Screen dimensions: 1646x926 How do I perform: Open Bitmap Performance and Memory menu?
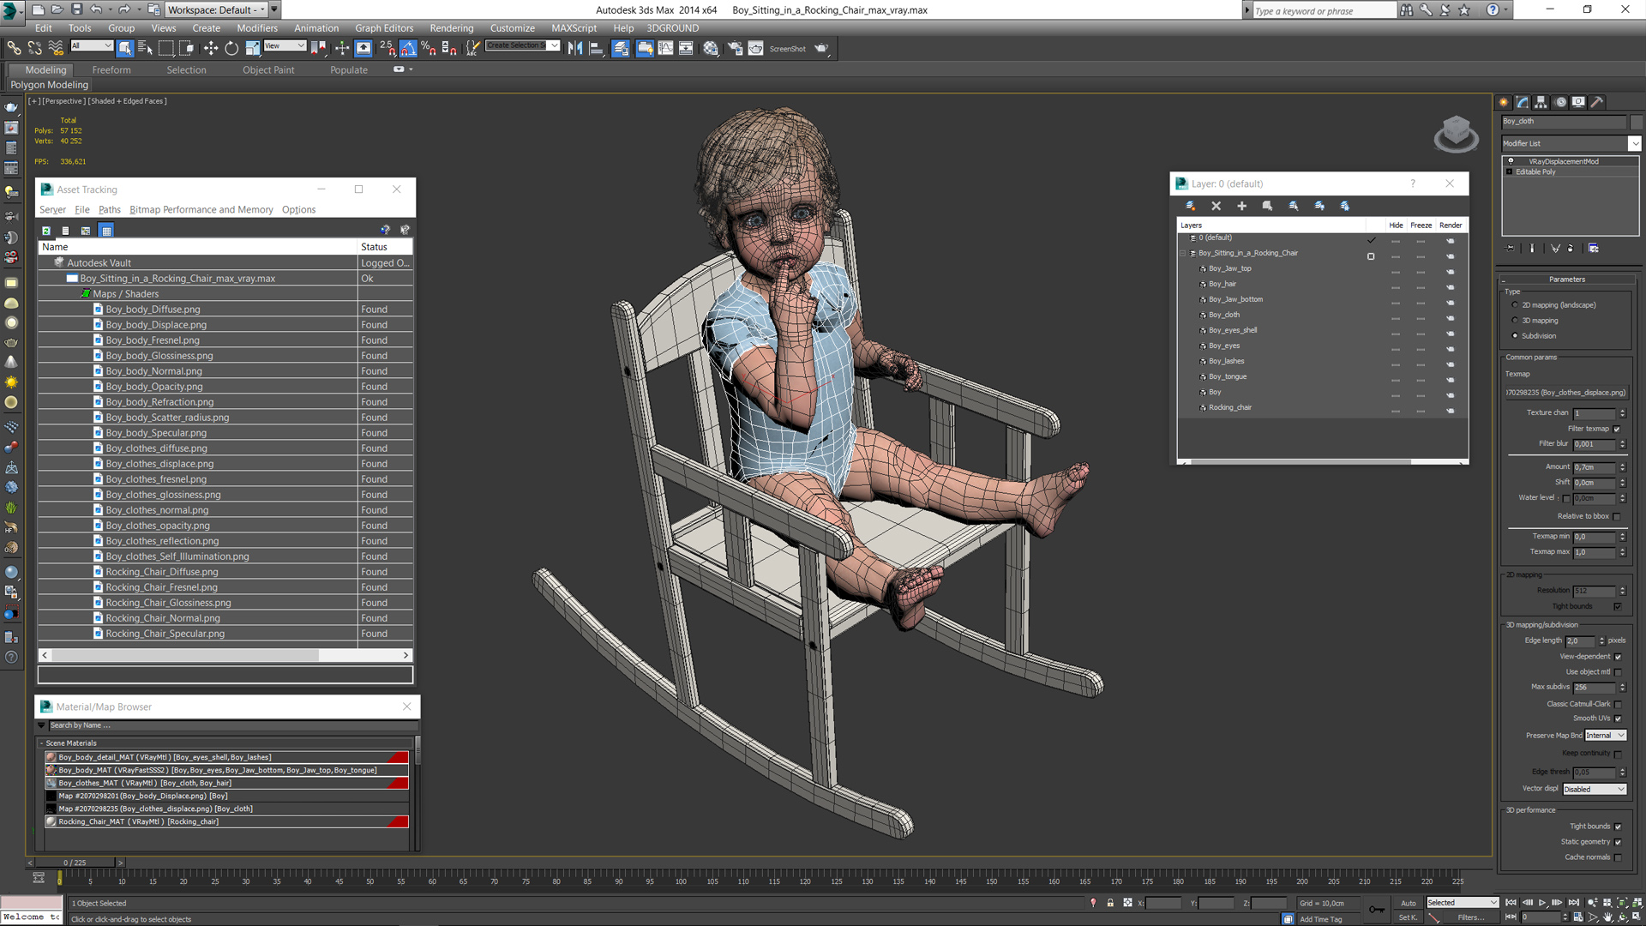201,210
